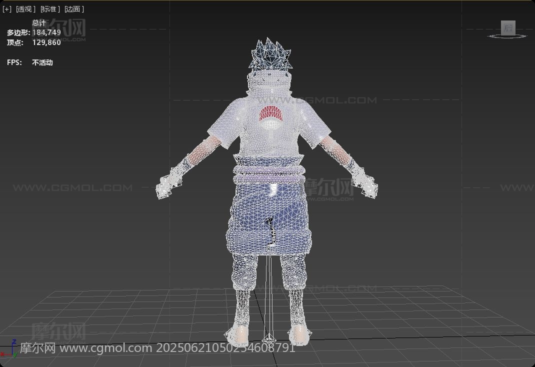The image size is (535, 367).
Task: Open the 边面 edged faces display menu
Action: click(x=74, y=9)
